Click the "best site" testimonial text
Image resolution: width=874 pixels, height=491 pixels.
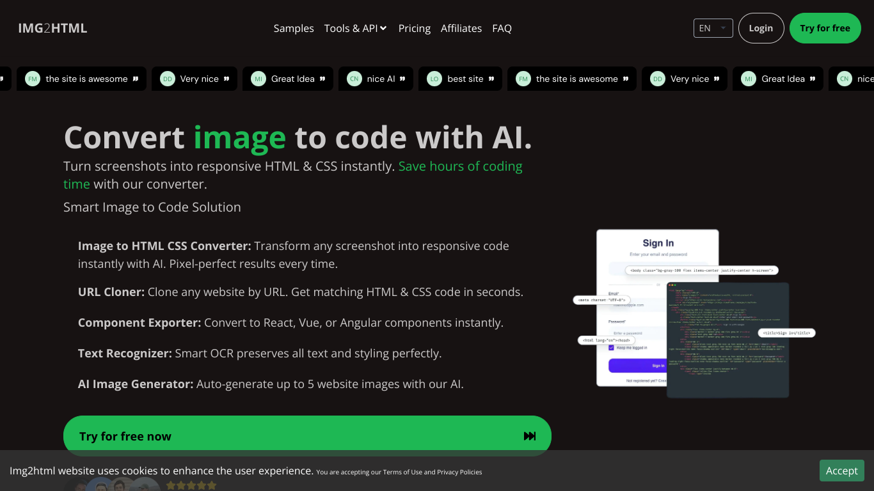[x=465, y=79]
